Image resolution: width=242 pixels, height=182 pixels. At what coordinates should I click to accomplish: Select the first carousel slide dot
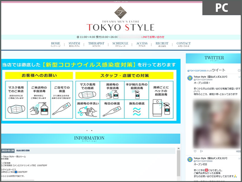[87, 131]
